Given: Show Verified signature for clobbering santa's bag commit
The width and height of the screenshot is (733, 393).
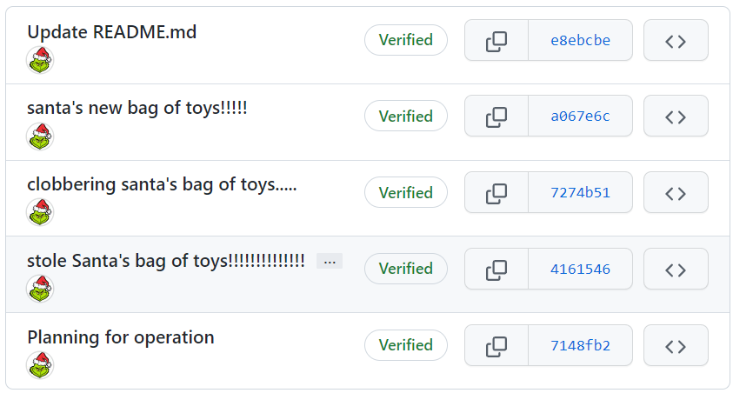Looking at the screenshot, I should (x=406, y=192).
